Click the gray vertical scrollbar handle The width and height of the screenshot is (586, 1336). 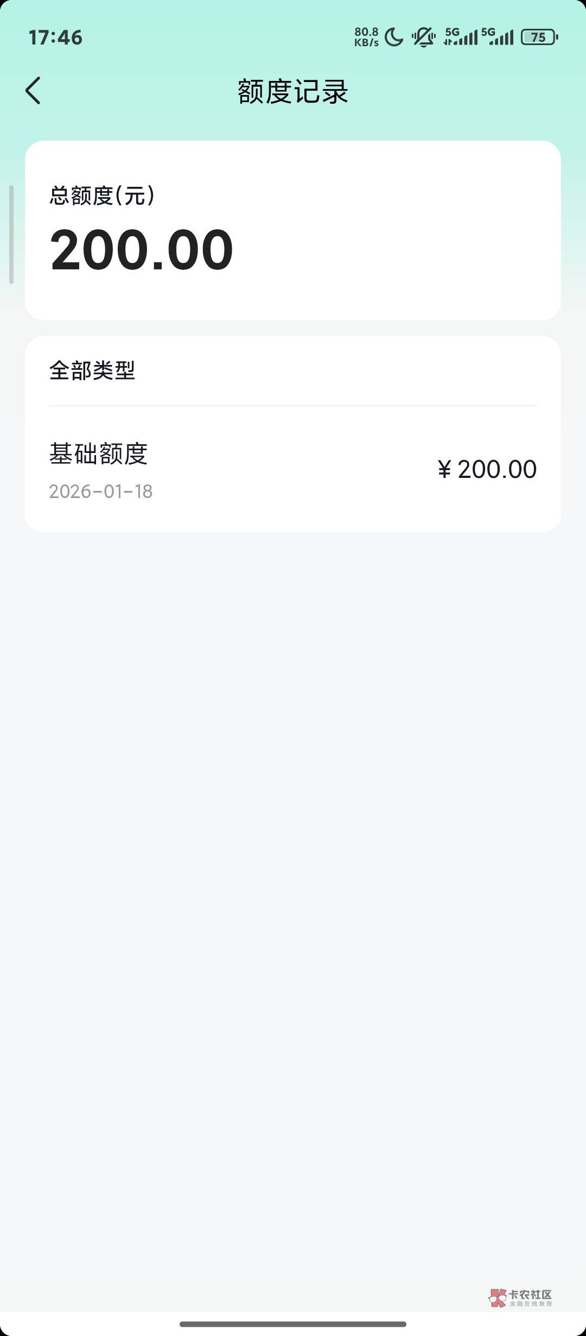(11, 235)
